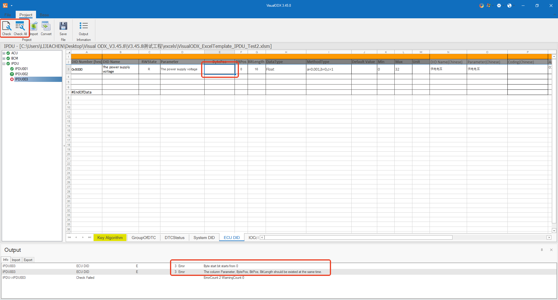Open the dropdown arrow beside the globe
Screen dimensions: 558x300
click(x=514, y=6)
